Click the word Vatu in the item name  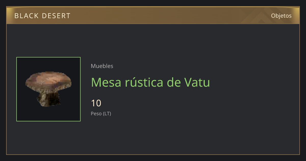[x=197, y=82]
